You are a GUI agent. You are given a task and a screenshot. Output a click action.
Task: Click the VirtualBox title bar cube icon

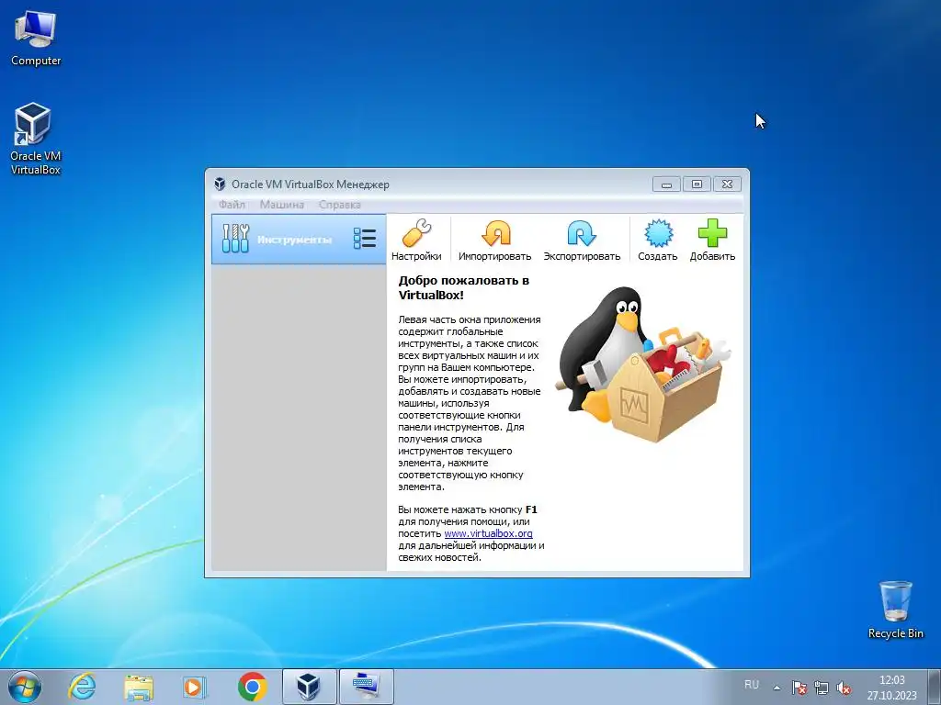(x=221, y=184)
